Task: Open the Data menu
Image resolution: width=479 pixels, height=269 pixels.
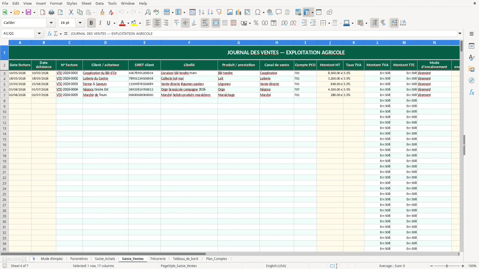Action: (x=100, y=3)
